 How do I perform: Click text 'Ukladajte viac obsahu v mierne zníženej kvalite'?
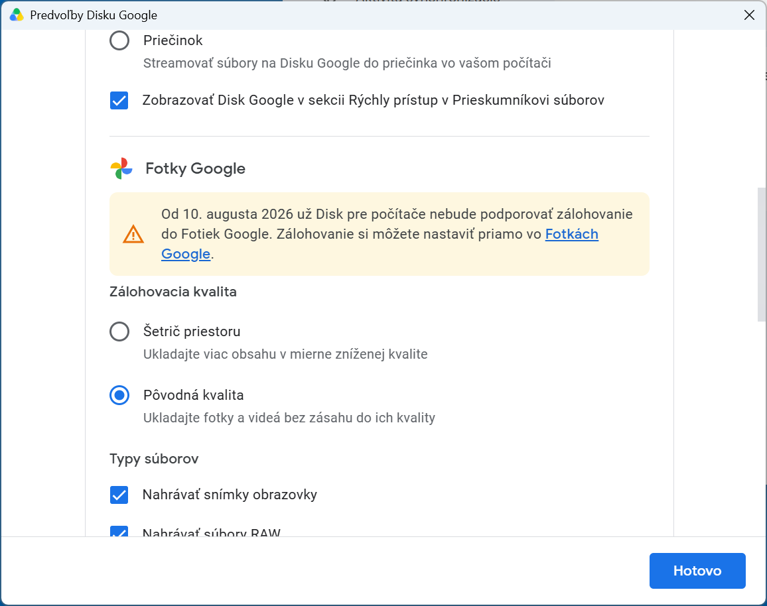[285, 354]
